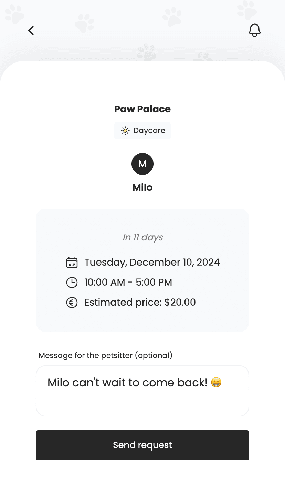Click the pet name Milo
The height and width of the screenshot is (484, 285).
click(x=142, y=187)
